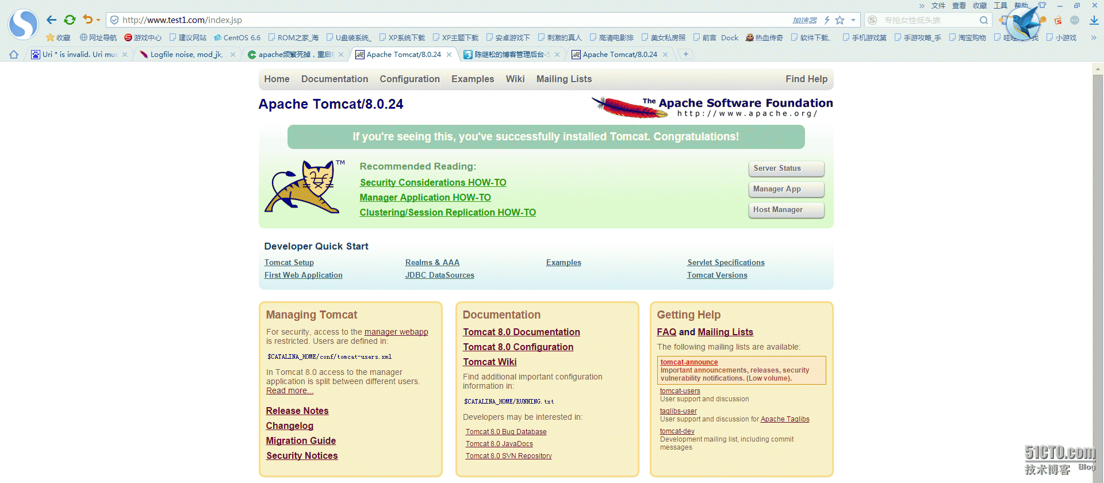This screenshot has width=1104, height=483.
Task: Open the 淘宝购物 bookmark
Action: (967, 38)
